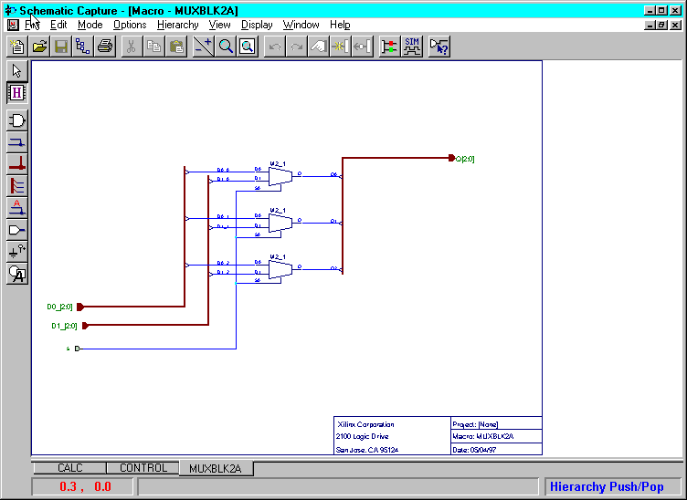Toggle the Hierarchy push/pop tool
The height and width of the screenshot is (500, 687).
(x=16, y=92)
